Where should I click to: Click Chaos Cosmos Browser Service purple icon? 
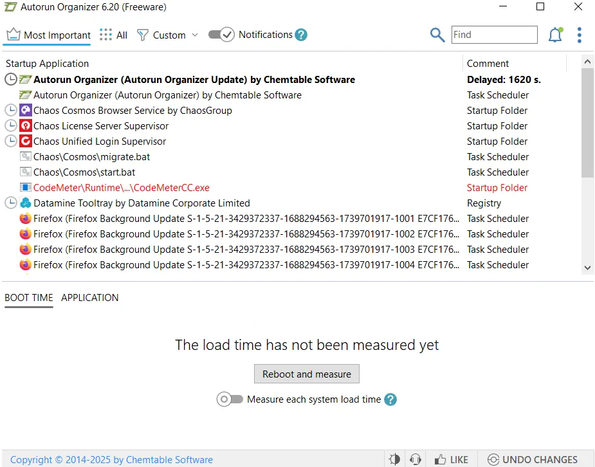[26, 111]
